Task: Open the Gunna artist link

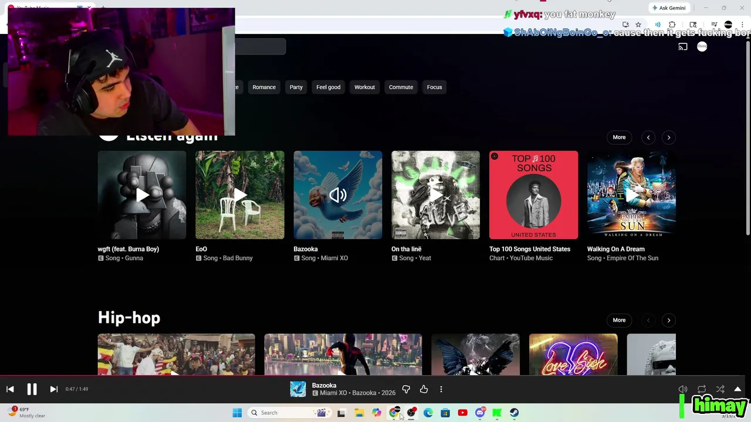Action: 133,258
